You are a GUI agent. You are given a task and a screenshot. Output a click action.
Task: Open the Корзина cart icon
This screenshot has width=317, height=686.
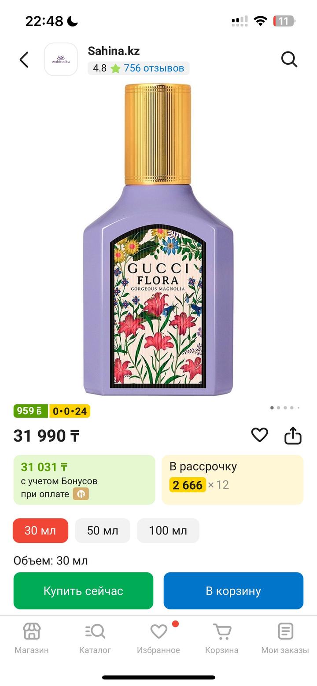pos(222,632)
